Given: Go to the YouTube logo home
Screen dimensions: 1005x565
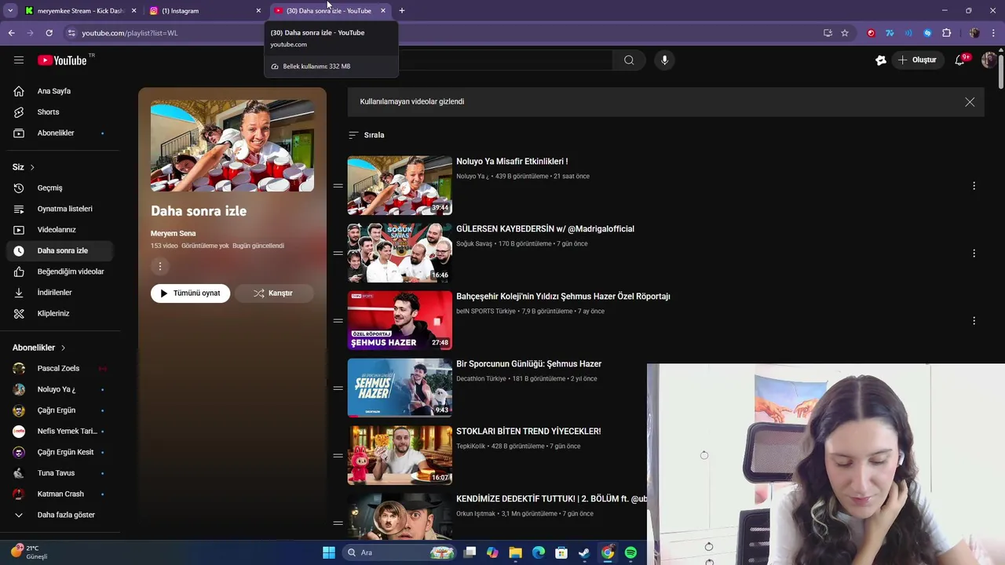Looking at the screenshot, I should (x=62, y=60).
